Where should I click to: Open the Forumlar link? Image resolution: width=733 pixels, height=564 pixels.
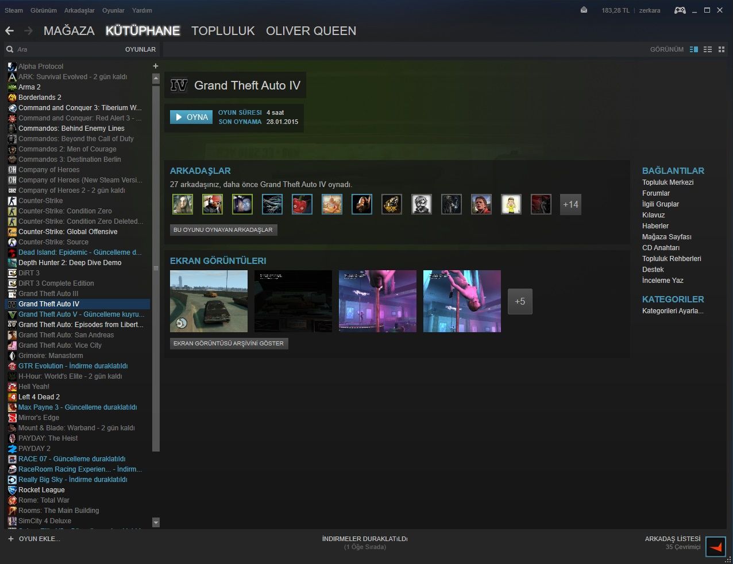[656, 193]
